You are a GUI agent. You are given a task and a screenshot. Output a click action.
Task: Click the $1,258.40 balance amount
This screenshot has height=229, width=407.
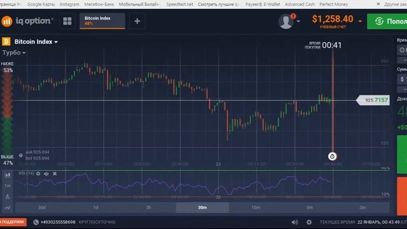[333, 19]
